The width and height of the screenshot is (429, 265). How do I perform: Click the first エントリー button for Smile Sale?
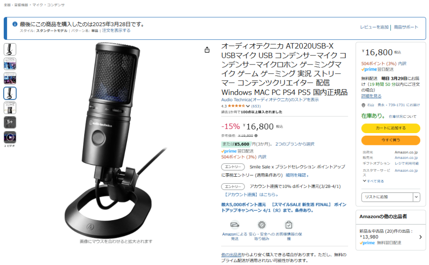(x=233, y=167)
